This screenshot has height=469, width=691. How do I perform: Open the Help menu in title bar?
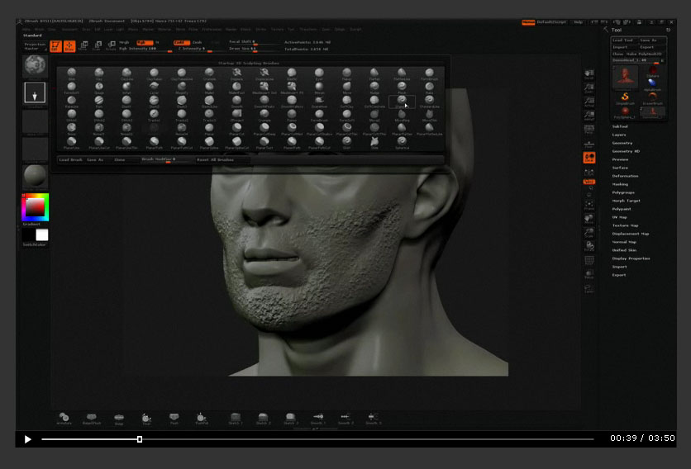click(578, 22)
